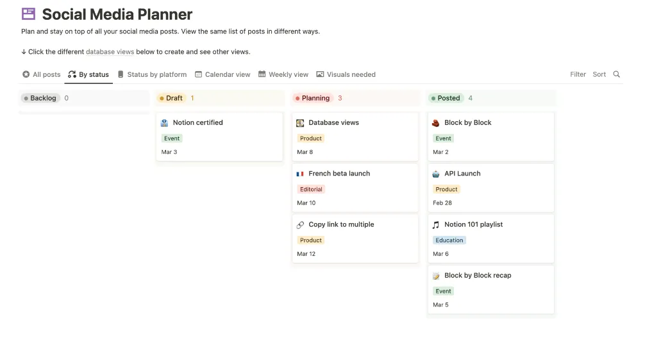Click the Planning status label

pos(313,98)
